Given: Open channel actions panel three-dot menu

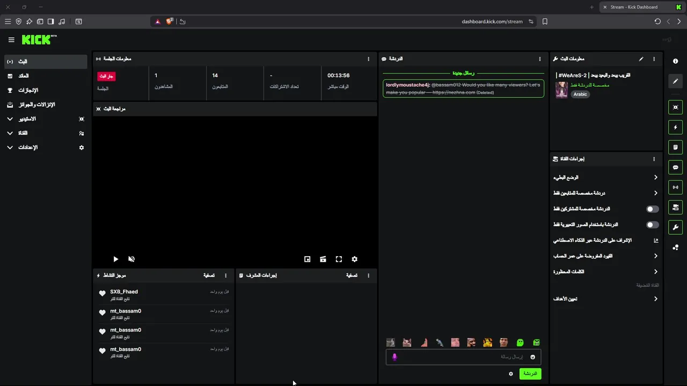Looking at the screenshot, I should tap(654, 159).
